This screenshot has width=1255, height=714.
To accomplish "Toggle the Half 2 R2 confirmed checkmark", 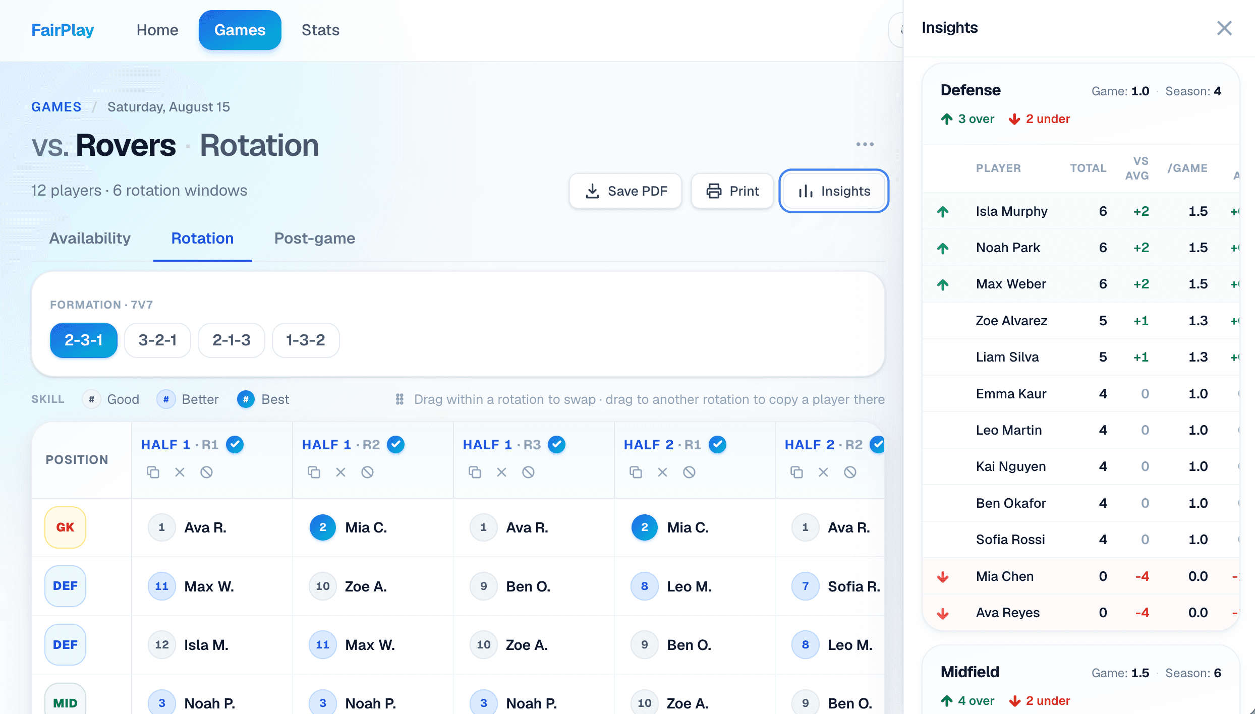I will [878, 444].
